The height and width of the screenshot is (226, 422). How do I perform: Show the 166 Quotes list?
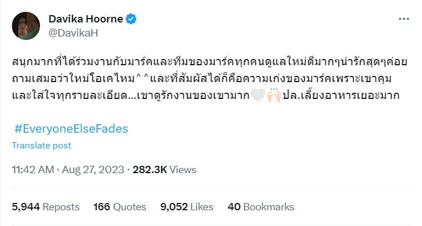[119, 207]
